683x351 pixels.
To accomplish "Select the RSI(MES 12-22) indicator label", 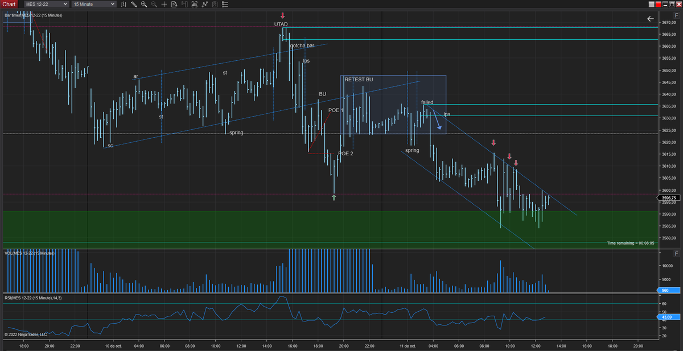I will point(33,298).
